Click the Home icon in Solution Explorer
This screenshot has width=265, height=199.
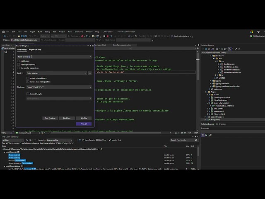tap(209, 49)
